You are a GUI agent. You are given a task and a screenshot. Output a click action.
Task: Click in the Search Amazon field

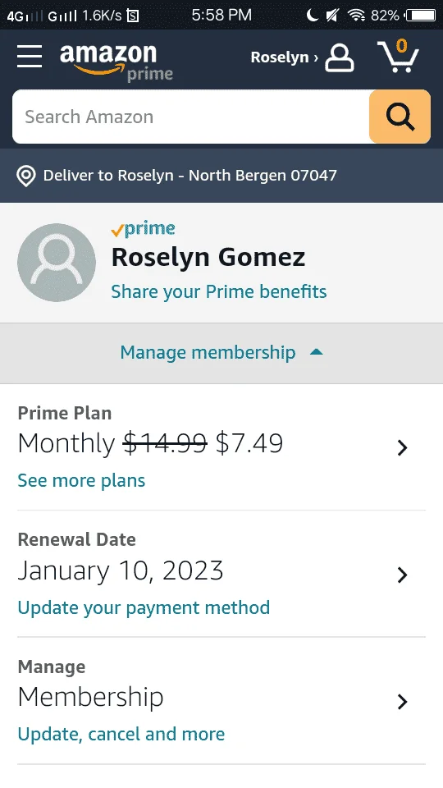191,117
